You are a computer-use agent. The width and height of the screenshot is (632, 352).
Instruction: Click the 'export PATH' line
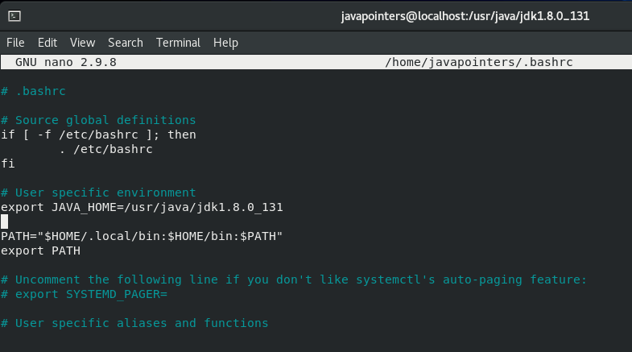pos(40,251)
